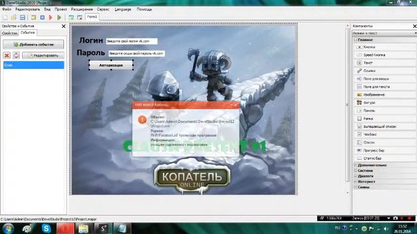Click the RU language indicator in tray

(x=338, y=228)
